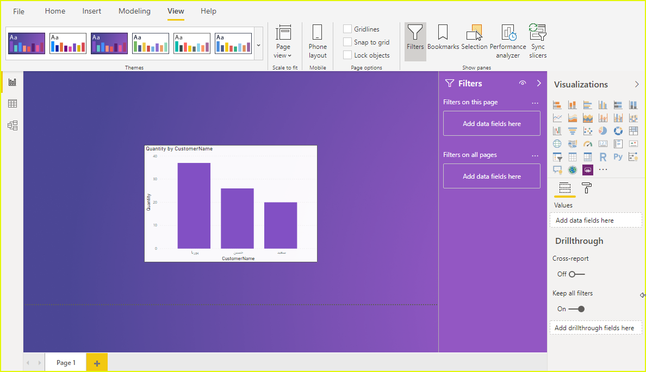The width and height of the screenshot is (646, 372).
Task: Switch to the Home ribbon tab
Action: click(55, 11)
